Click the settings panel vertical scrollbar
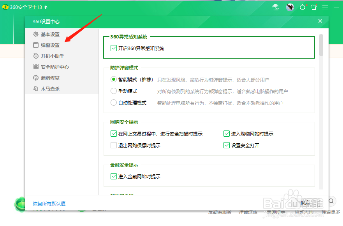 click(321, 45)
